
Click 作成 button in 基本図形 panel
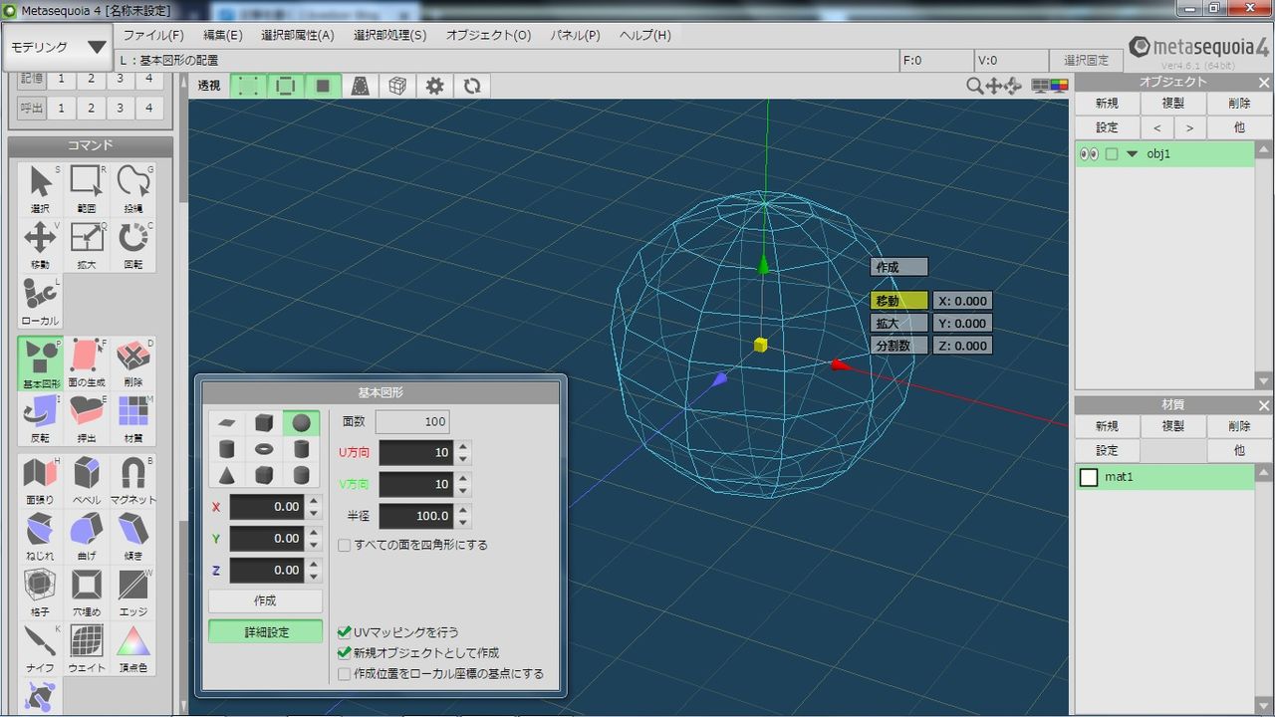pyautogui.click(x=265, y=600)
